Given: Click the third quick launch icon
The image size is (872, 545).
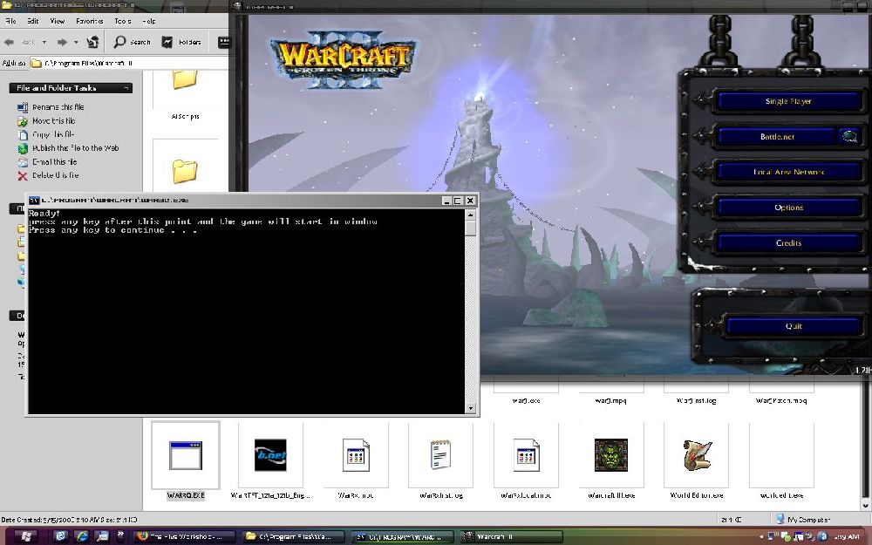Looking at the screenshot, I should pos(102,536).
